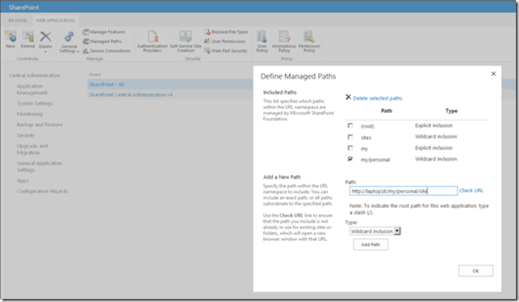The width and height of the screenshot is (519, 302).
Task: Click OK in the Define Managed Paths dialog
Action: click(475, 271)
